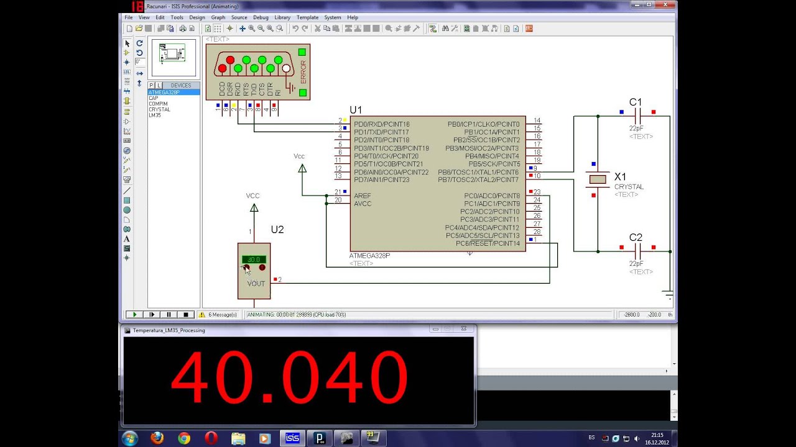Click the Play simulation button

134,315
